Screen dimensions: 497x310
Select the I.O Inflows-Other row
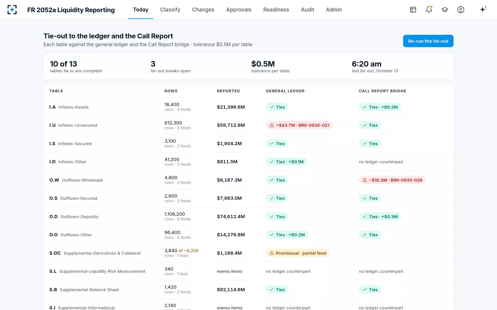click(248, 162)
